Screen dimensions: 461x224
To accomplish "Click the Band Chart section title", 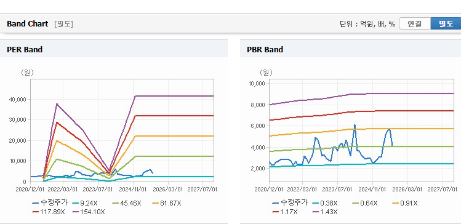I will pyautogui.click(x=27, y=24).
